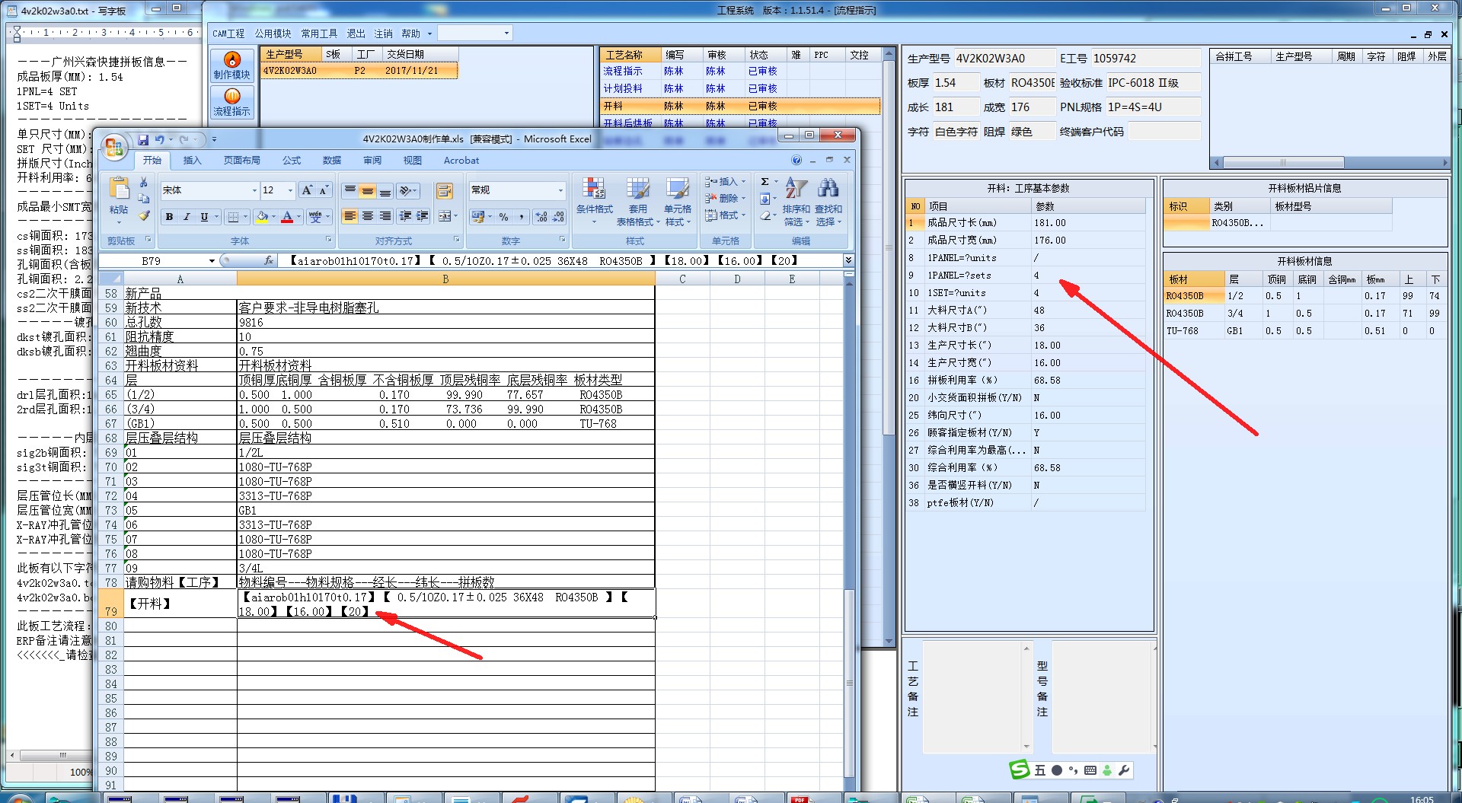Apply comma style number format
The height and width of the screenshot is (803, 1462).
[522, 217]
